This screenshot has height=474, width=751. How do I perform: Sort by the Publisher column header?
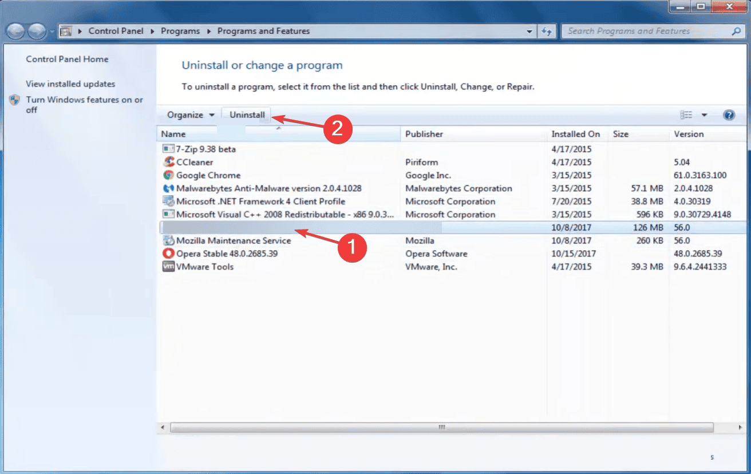pyautogui.click(x=473, y=134)
